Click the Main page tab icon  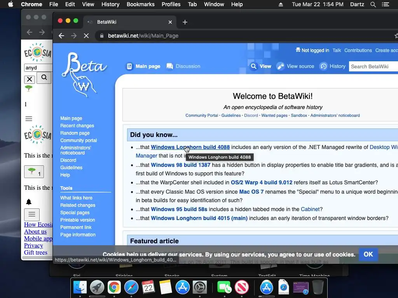coord(129,66)
